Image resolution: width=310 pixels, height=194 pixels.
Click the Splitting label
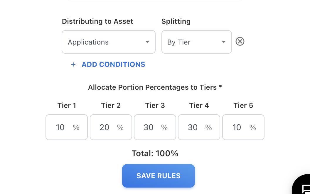pos(176,21)
